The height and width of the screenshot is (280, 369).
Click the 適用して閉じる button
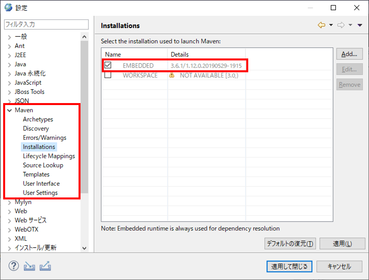[x=289, y=266]
